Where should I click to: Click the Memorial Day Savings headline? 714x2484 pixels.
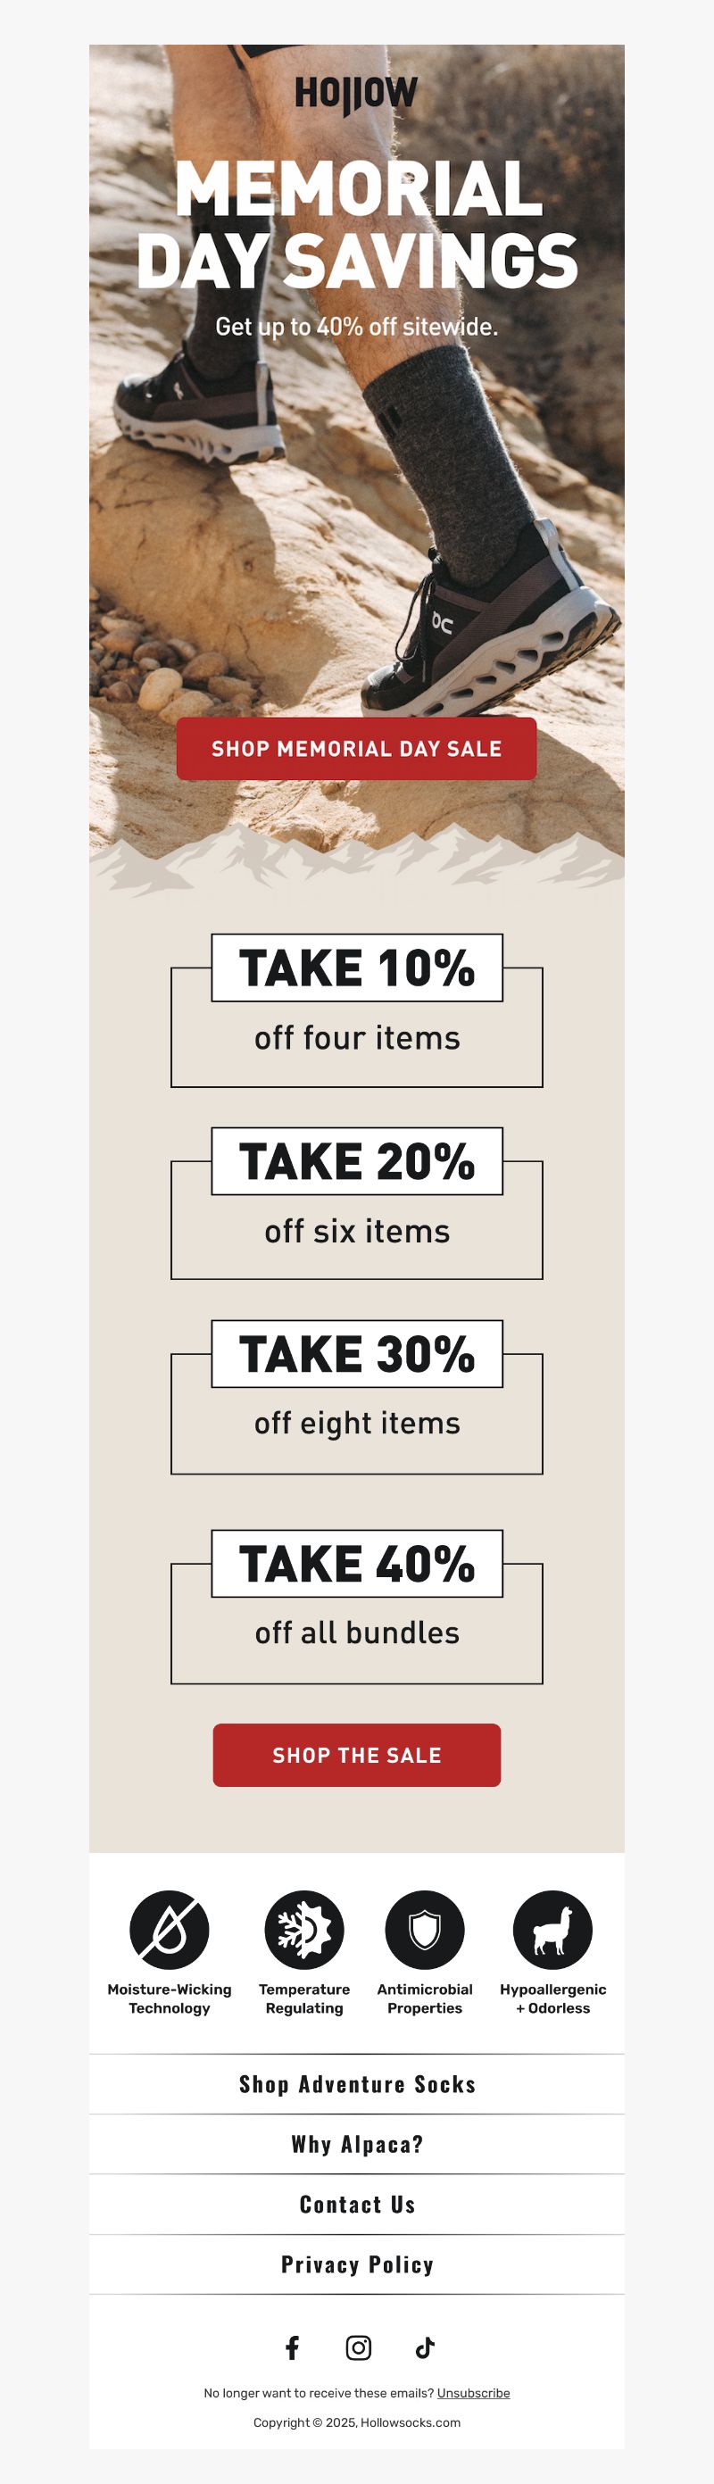(x=357, y=224)
